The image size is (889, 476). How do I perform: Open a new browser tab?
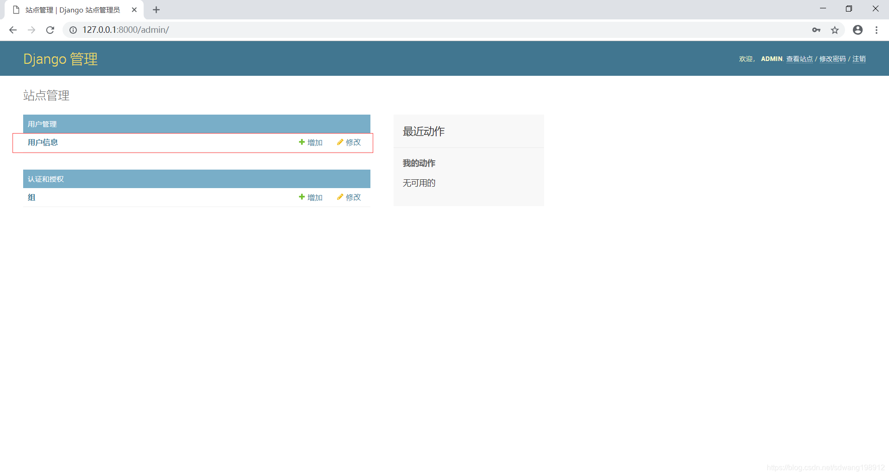pos(156,10)
